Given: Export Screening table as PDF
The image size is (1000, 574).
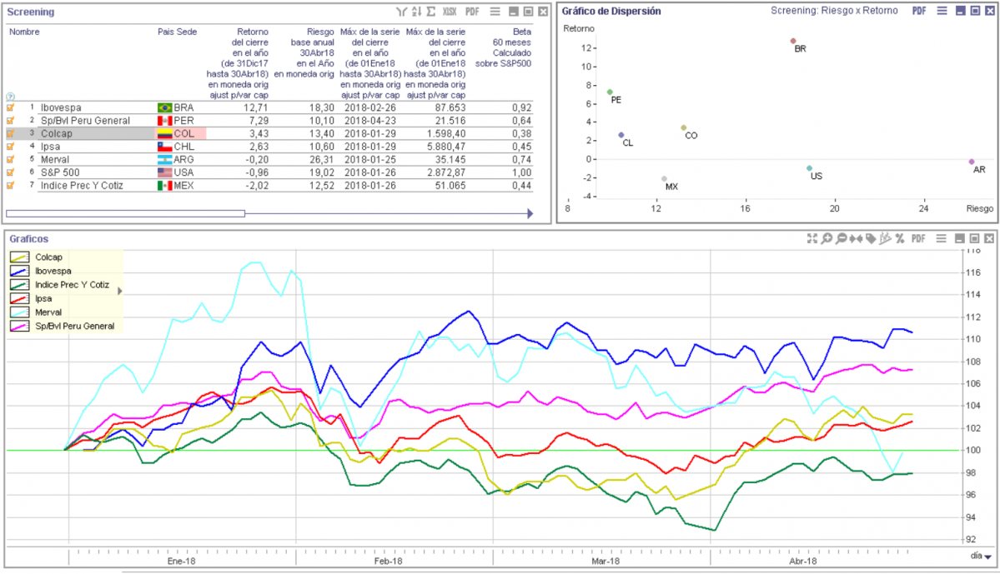Looking at the screenshot, I should pyautogui.click(x=472, y=12).
